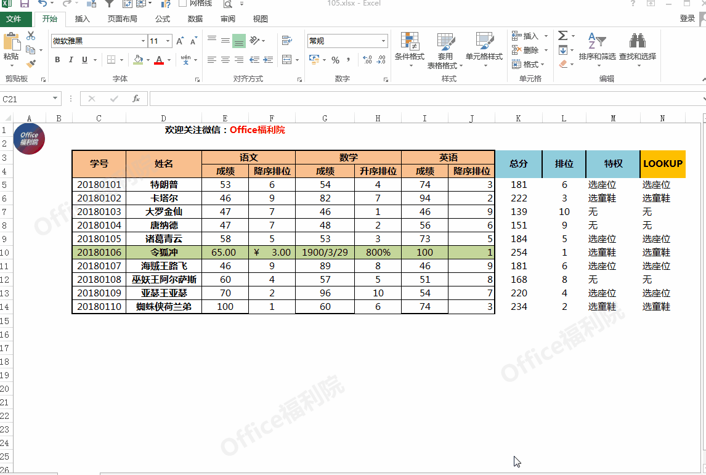Click the red font color button
This screenshot has height=475, width=706.
click(159, 60)
